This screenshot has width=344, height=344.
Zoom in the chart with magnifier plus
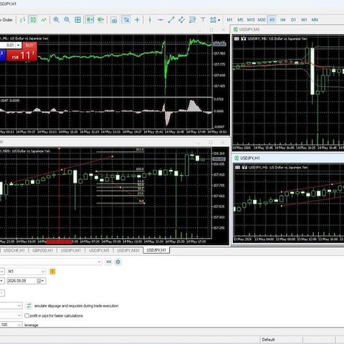pyautogui.click(x=56, y=20)
